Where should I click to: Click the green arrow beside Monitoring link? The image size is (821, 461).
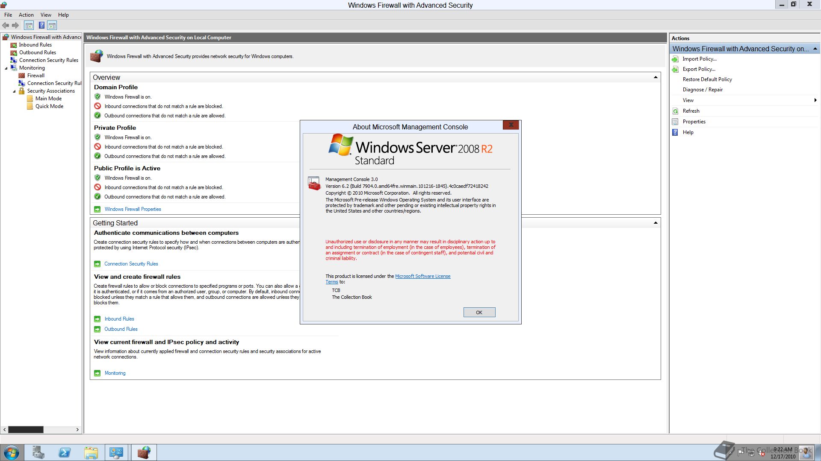tap(97, 373)
